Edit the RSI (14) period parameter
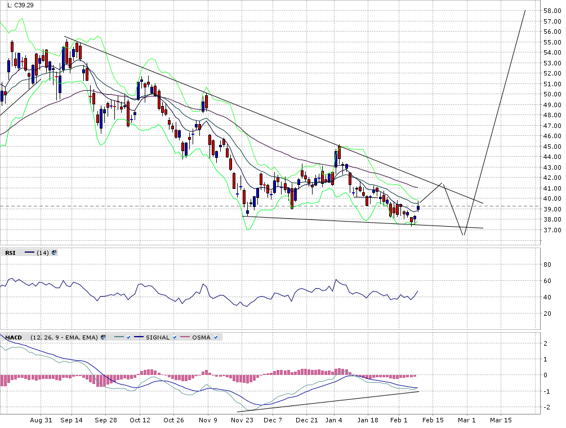The image size is (566, 428). click(x=42, y=253)
